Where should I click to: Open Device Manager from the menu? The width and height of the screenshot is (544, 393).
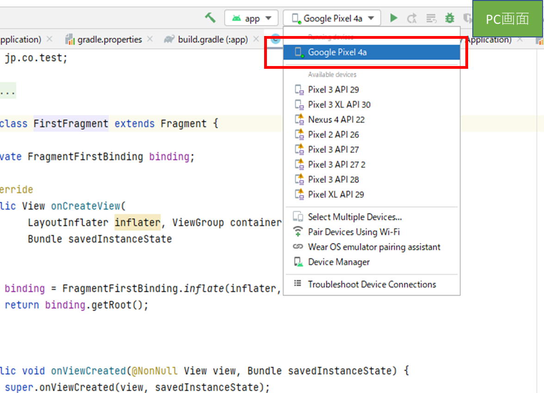click(x=371, y=262)
